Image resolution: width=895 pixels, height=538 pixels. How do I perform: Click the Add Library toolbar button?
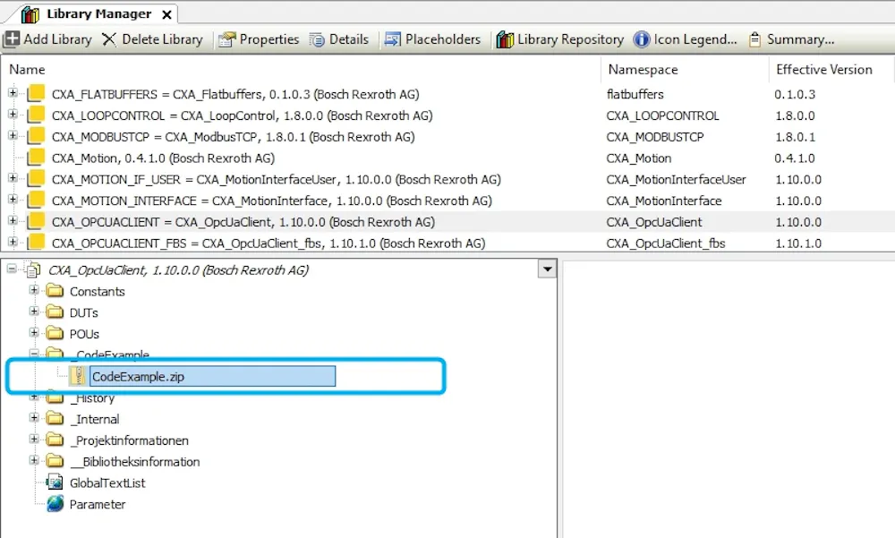[x=48, y=39]
